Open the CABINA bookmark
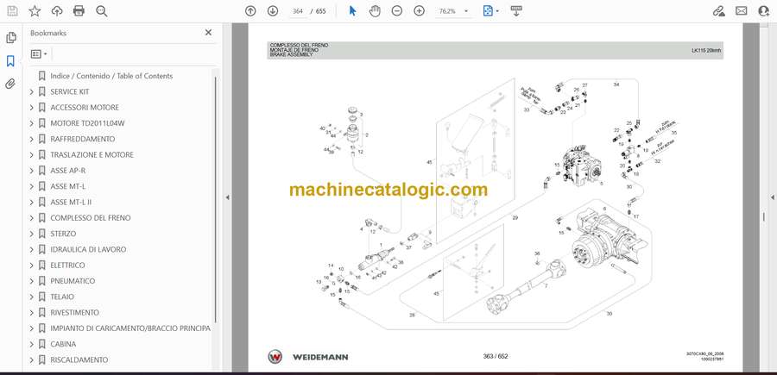 pyautogui.click(x=63, y=344)
